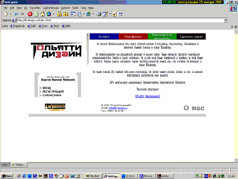Click the green Refresh page icon
Screen dimensions: 238x179
click(36, 14)
